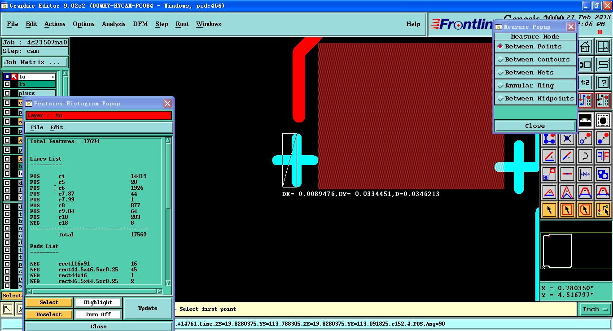
Task: Click the Highlight button
Action: [98, 302]
